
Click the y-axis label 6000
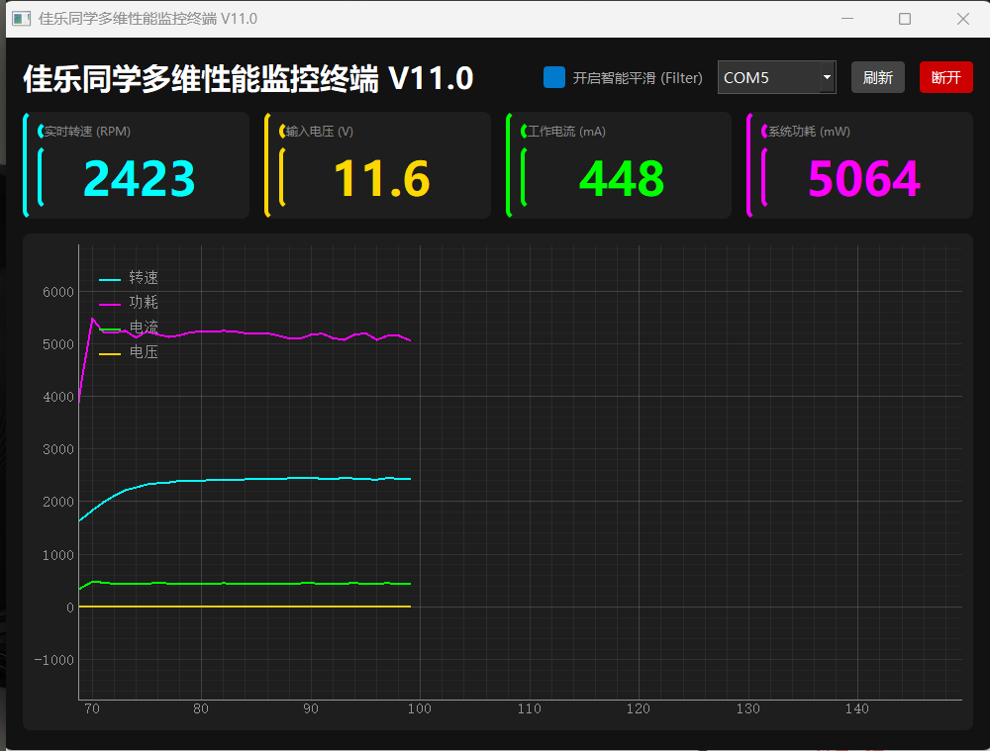click(58, 292)
